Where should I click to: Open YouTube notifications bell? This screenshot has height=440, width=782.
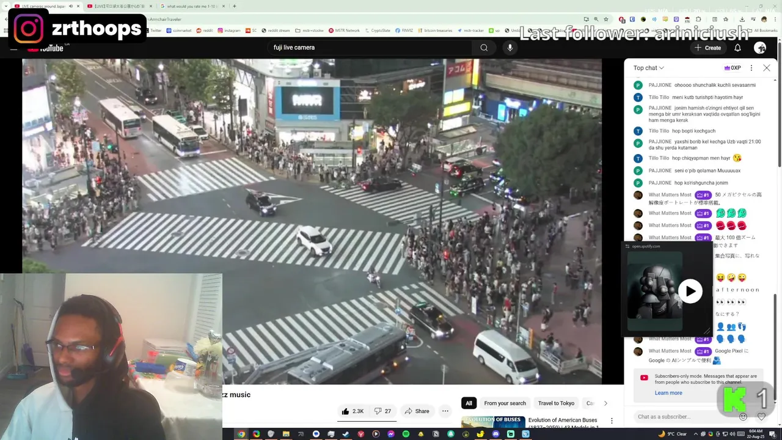737,48
